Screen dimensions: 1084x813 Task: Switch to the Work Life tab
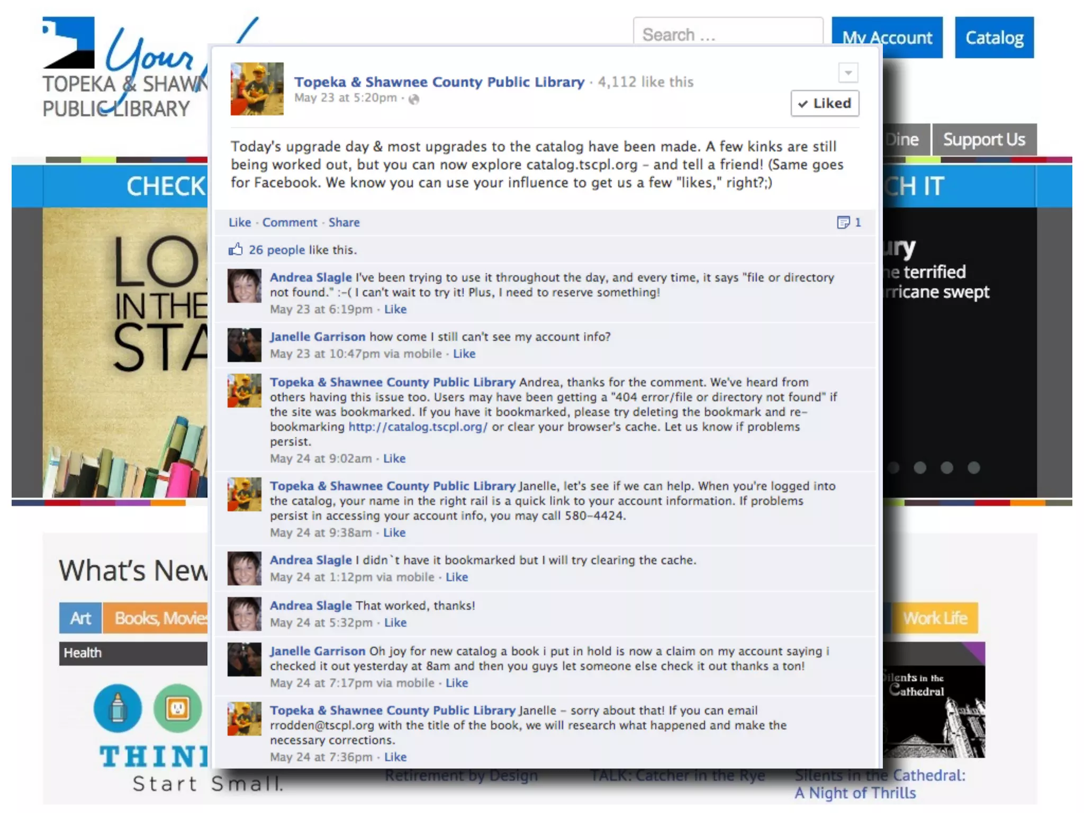tap(935, 618)
